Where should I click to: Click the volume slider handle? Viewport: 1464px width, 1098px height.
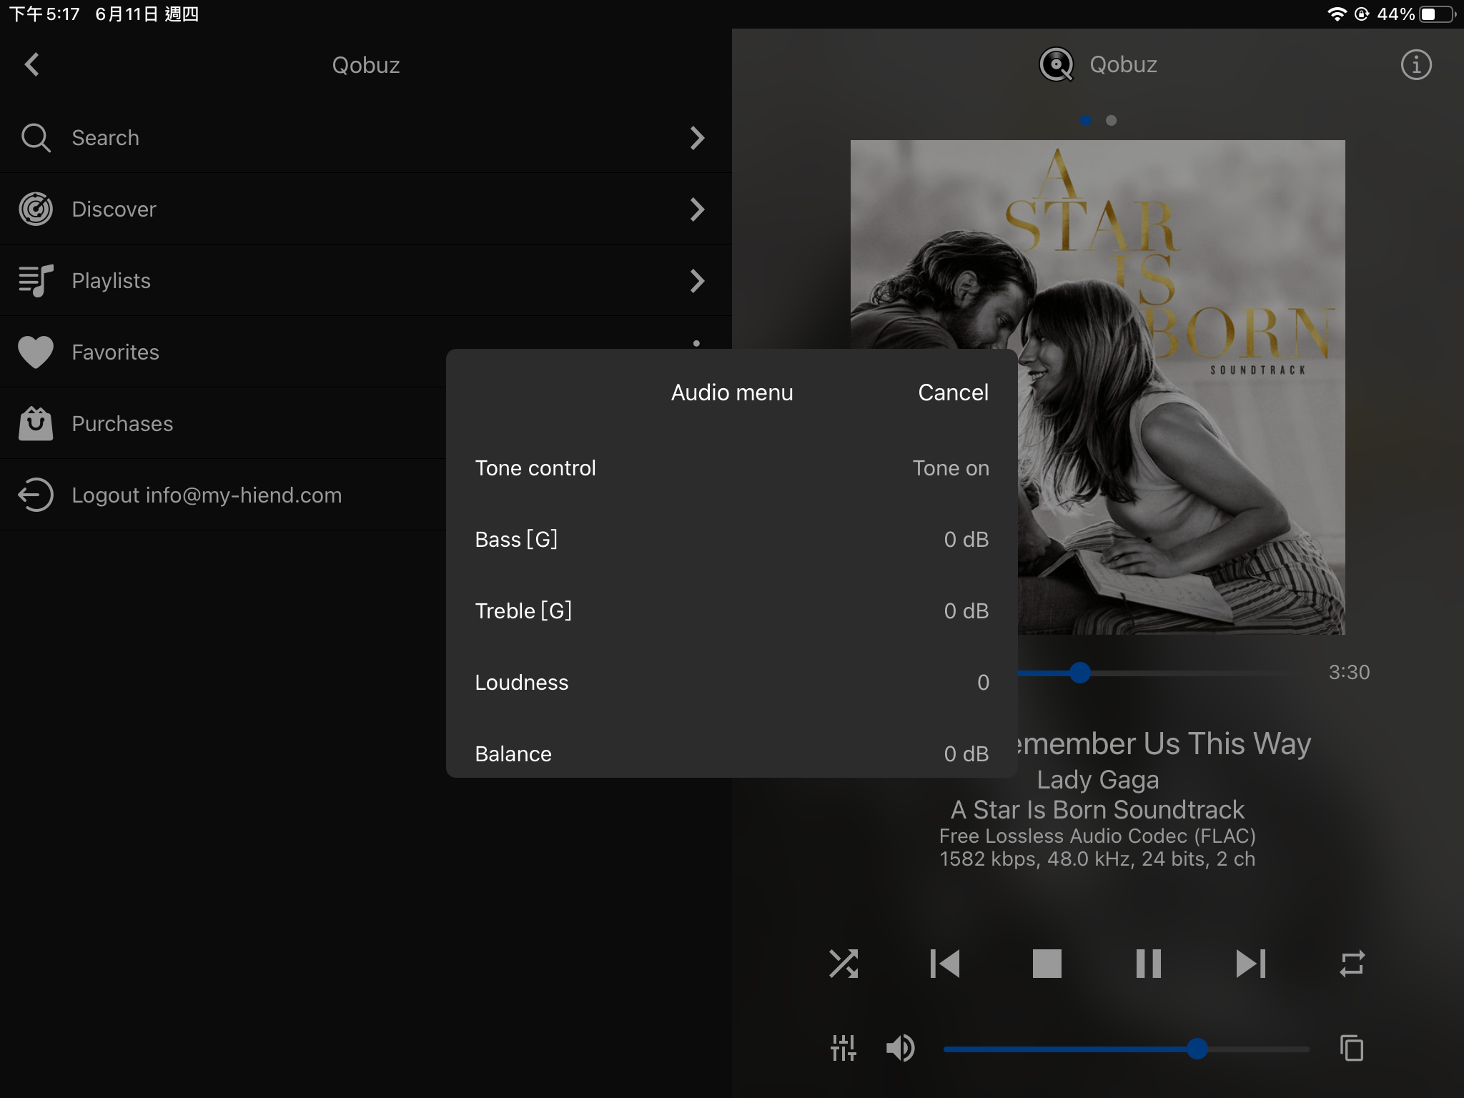1197,1049
